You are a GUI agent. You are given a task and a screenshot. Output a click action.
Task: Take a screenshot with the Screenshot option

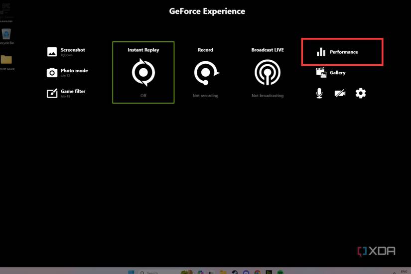[66, 52]
